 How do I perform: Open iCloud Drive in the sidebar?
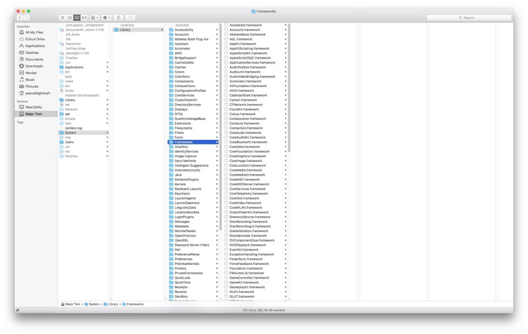(35, 39)
